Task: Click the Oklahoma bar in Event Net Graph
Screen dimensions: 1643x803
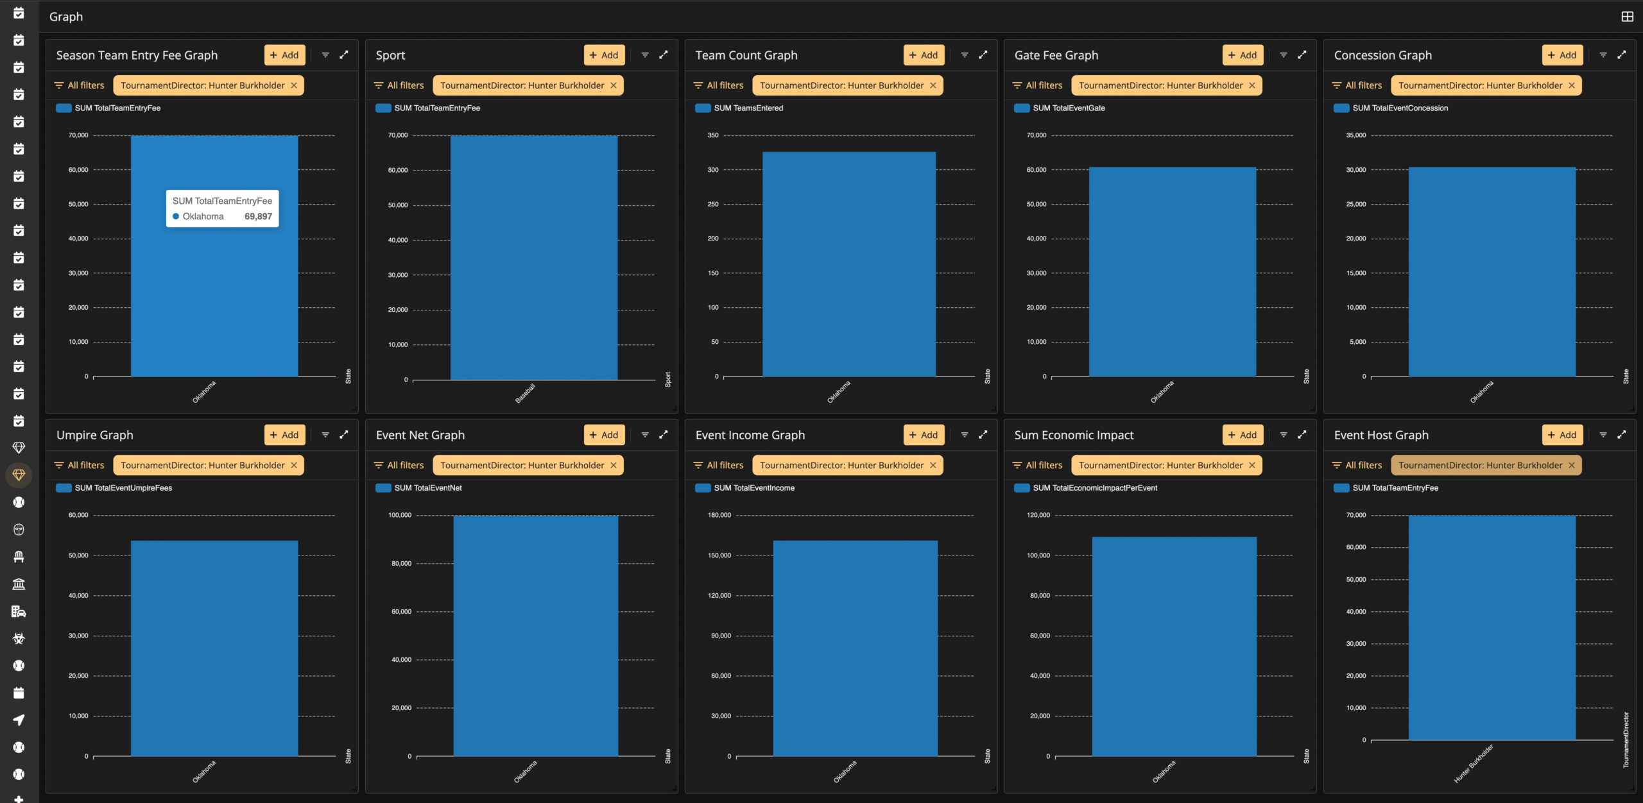Action: (536, 636)
